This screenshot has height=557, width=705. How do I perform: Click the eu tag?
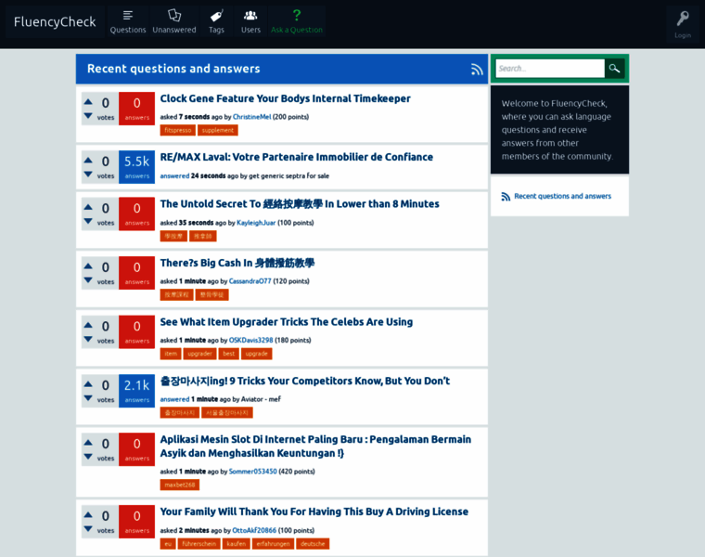pyautogui.click(x=168, y=544)
